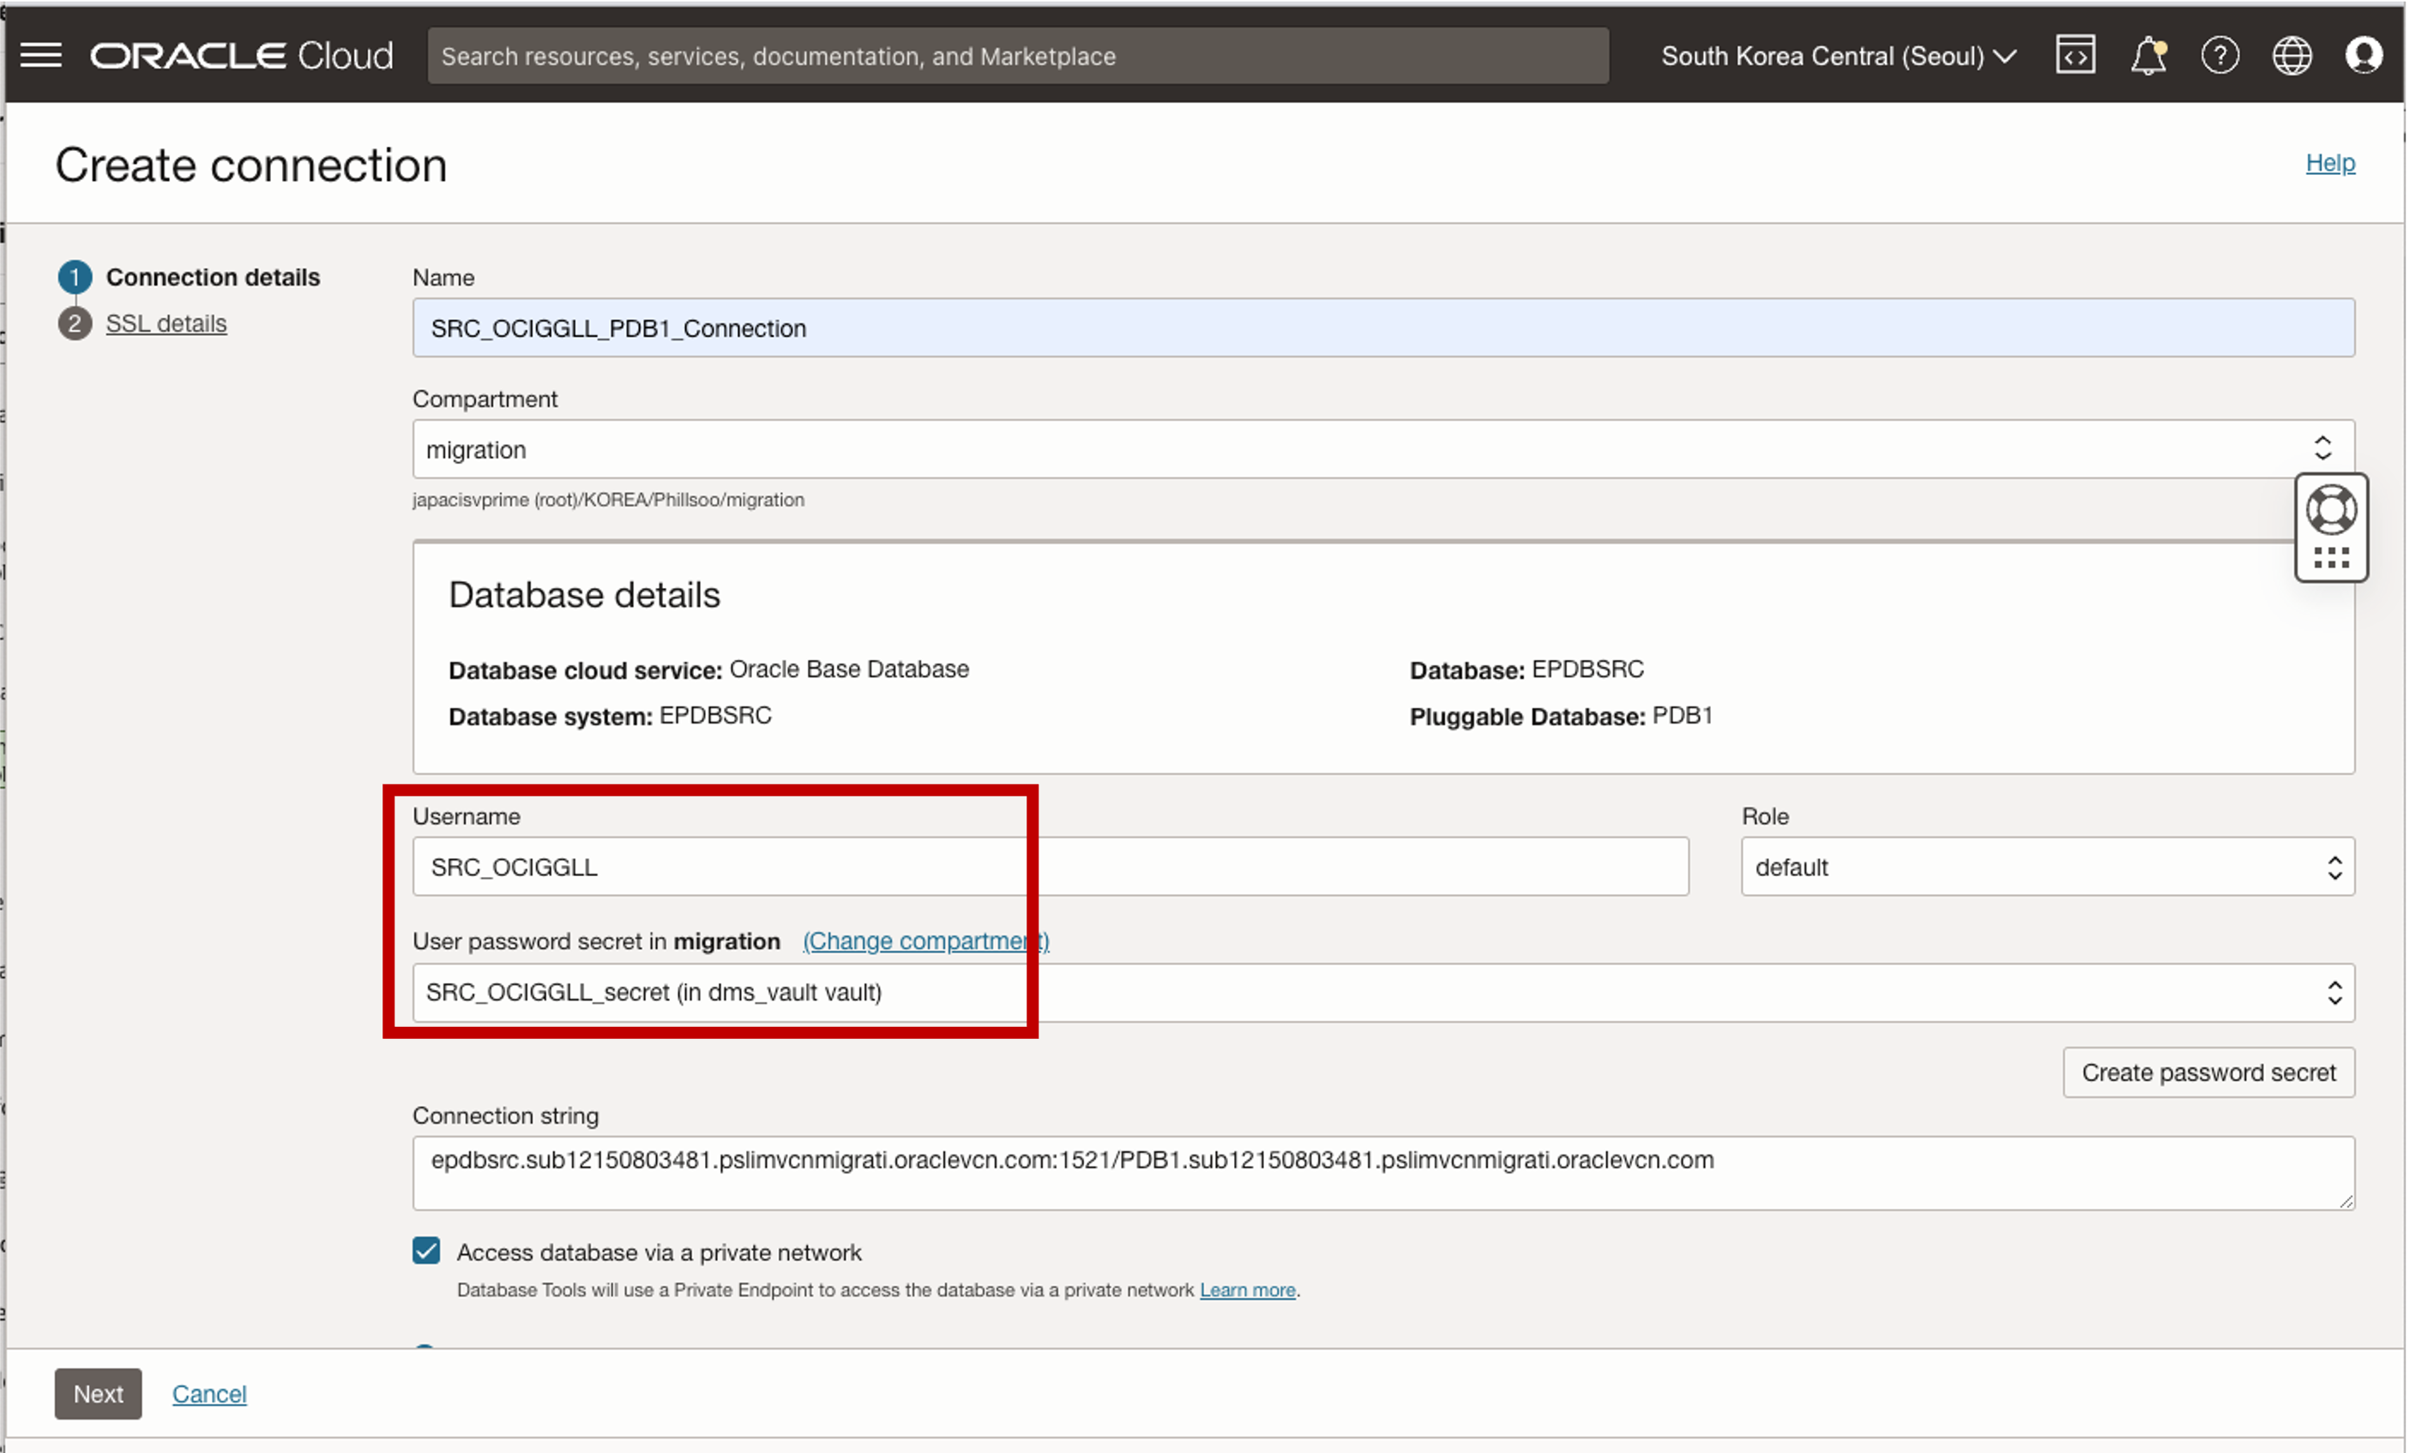Click the connection Name input field
The height and width of the screenshot is (1453, 2409).
1383,328
